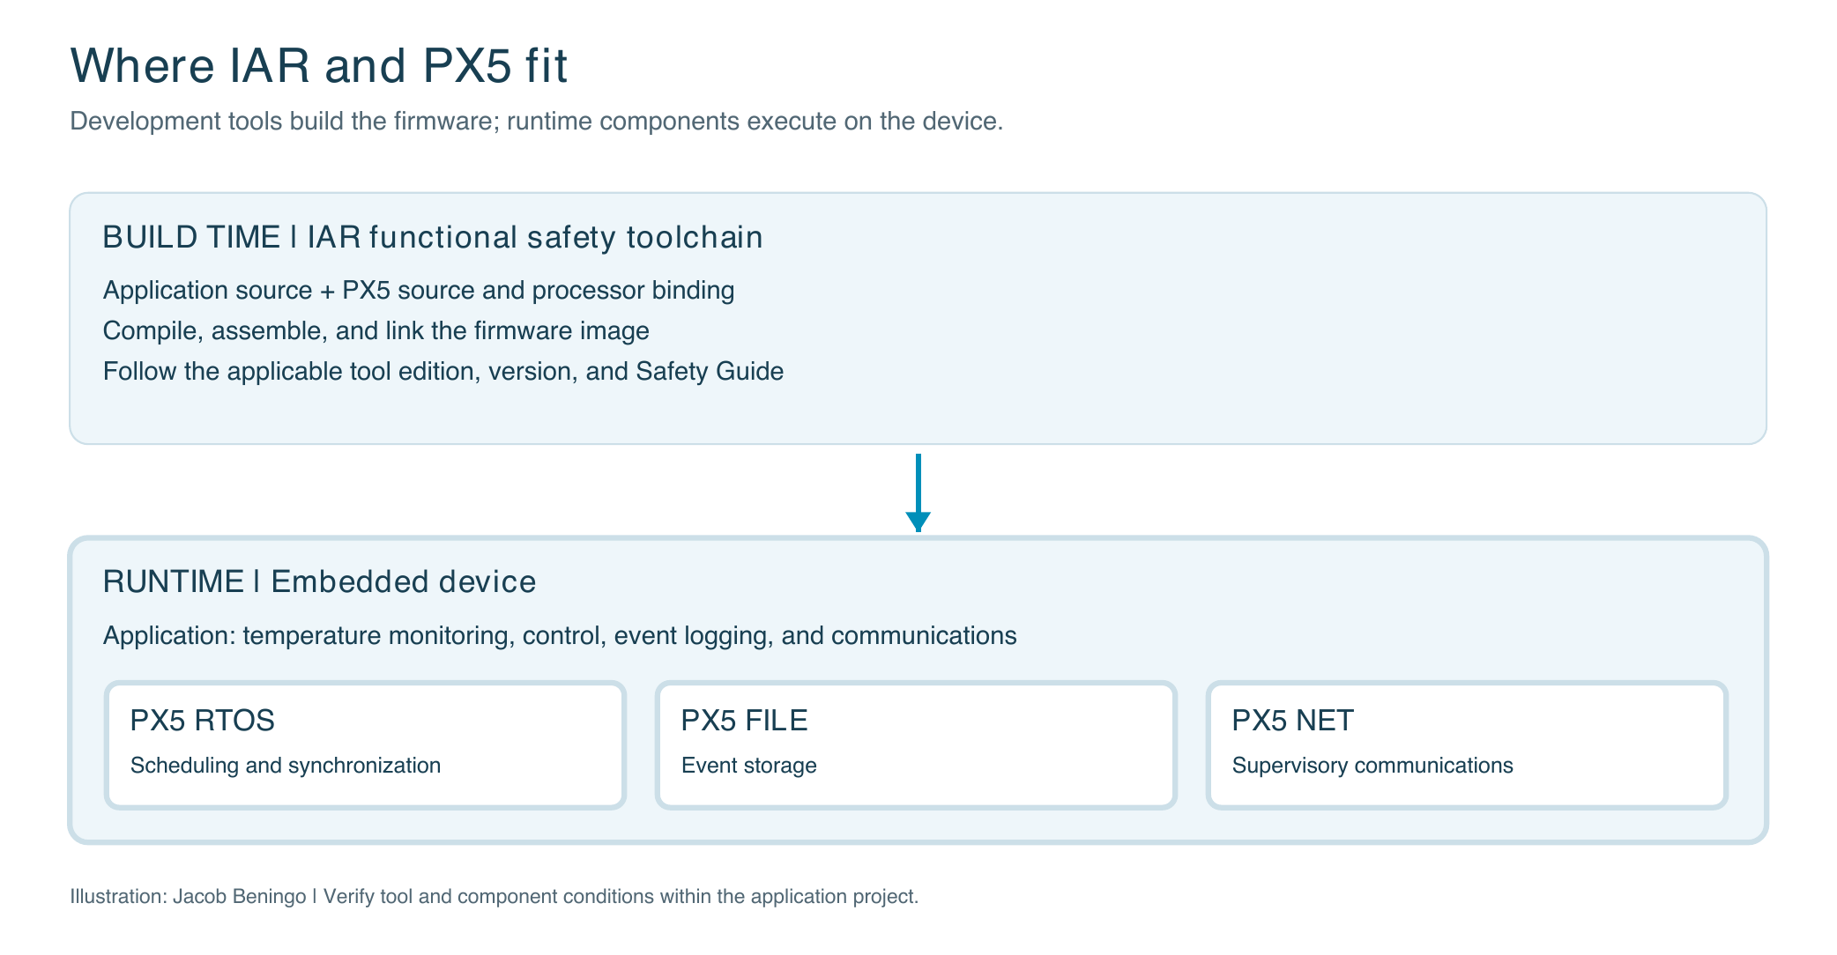Viewport: 1837px width, 955px height.
Task: Click the 'PX5 NET' card title
Action: 1292,720
